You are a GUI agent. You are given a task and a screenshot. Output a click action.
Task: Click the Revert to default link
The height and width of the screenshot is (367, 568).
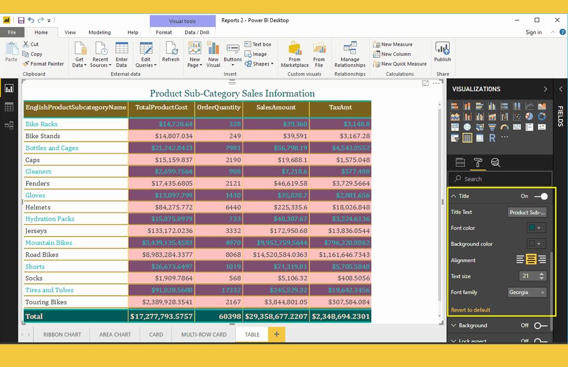(x=470, y=310)
